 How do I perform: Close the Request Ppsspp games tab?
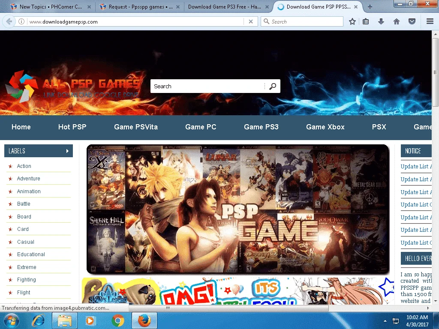pyautogui.click(x=178, y=7)
